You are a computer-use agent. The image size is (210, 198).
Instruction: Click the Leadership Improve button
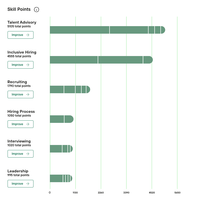click(20, 184)
